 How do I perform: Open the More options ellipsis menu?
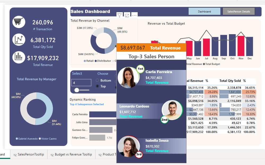click(x=134, y=15)
